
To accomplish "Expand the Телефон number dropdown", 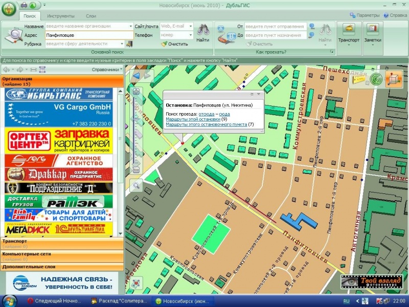I will pyautogui.click(x=191, y=35).
